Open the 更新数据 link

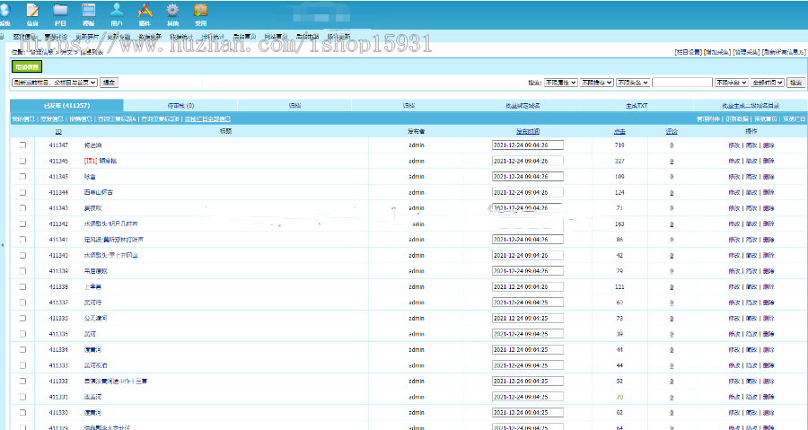pyautogui.click(x=737, y=119)
